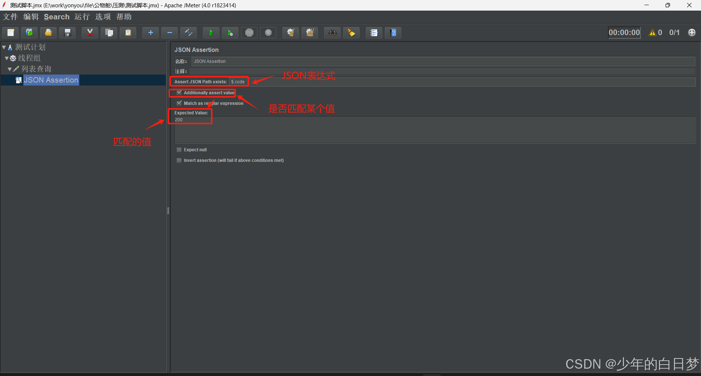This screenshot has height=376, width=701.
Task: Click the Open file folder icon
Action: pos(48,33)
